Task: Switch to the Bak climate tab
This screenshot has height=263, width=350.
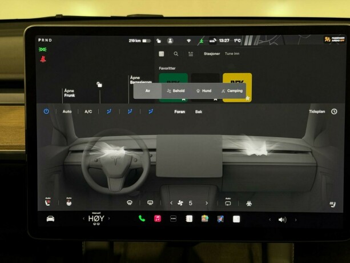Action: (199, 111)
